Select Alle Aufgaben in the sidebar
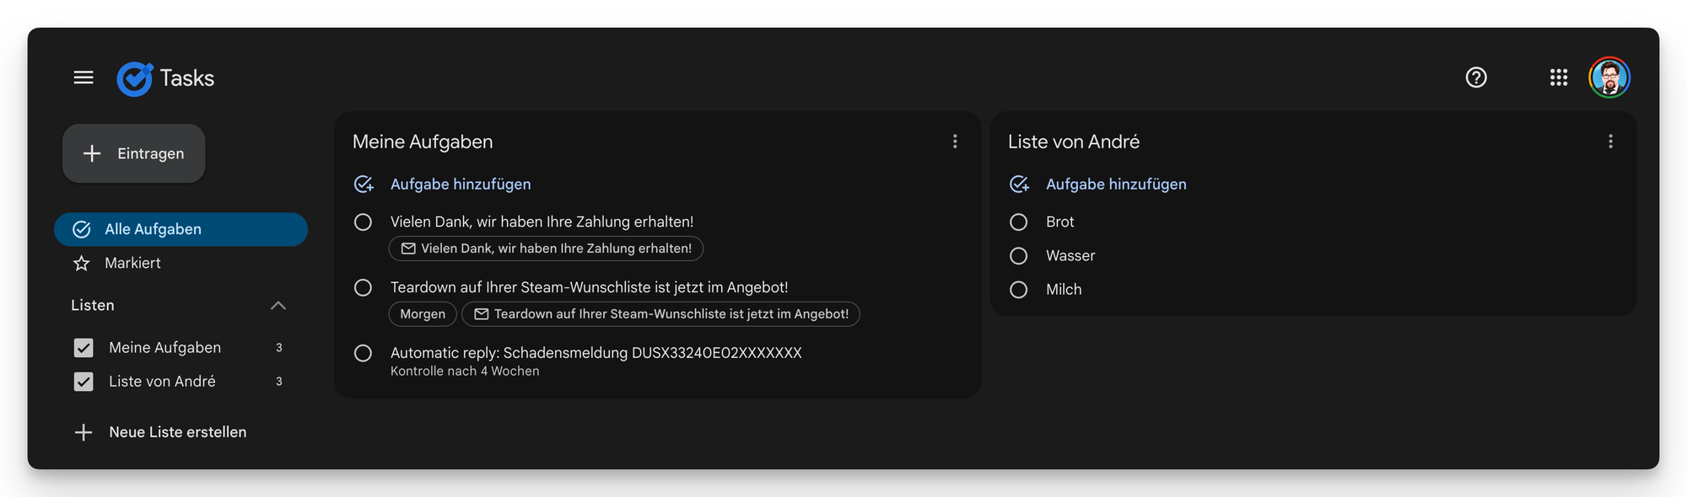This screenshot has height=497, width=1687. [x=181, y=229]
